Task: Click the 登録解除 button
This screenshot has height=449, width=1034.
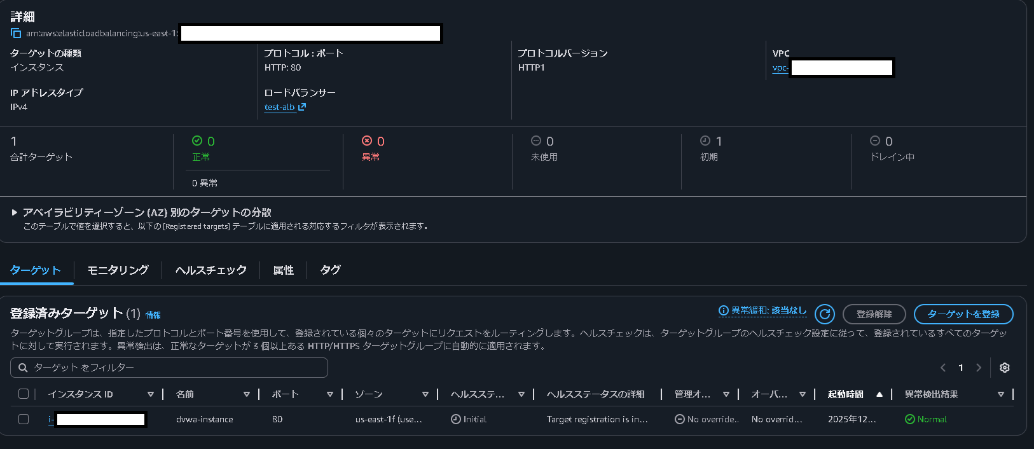Action: pos(874,314)
